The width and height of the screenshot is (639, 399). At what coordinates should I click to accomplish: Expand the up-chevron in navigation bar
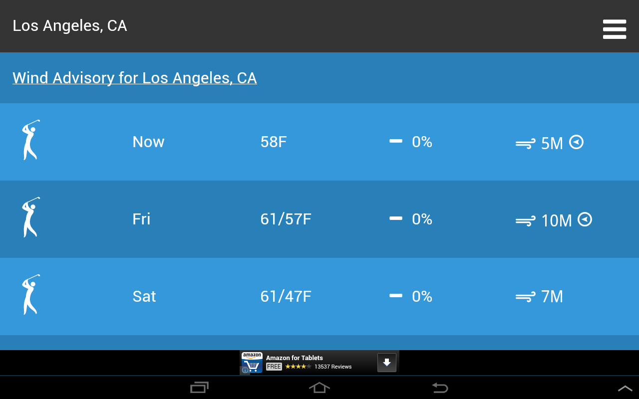(625, 388)
